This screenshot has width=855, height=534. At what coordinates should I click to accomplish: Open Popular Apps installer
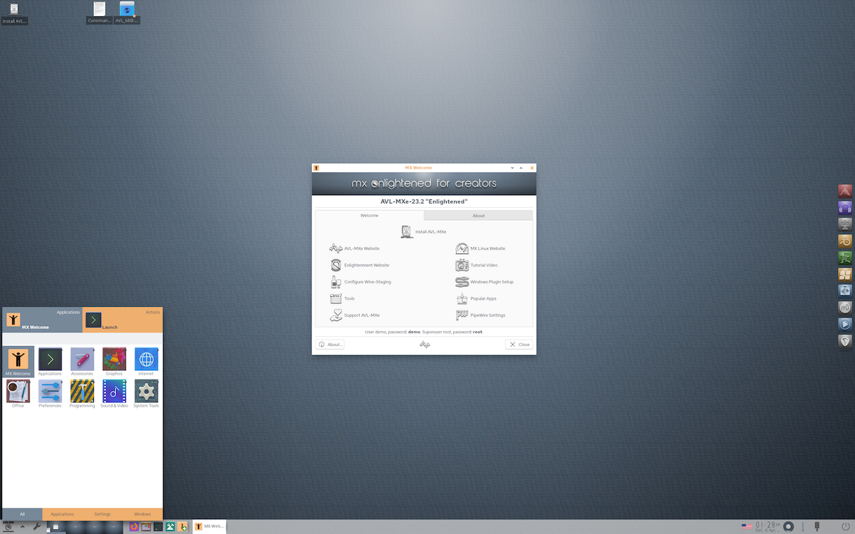coord(476,298)
